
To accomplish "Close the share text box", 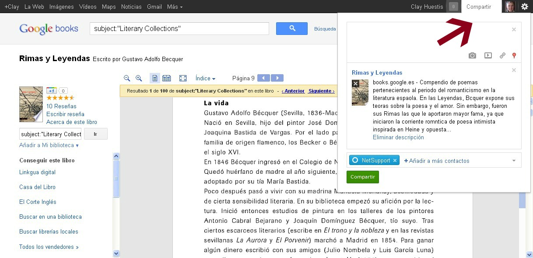I will pos(514,29).
